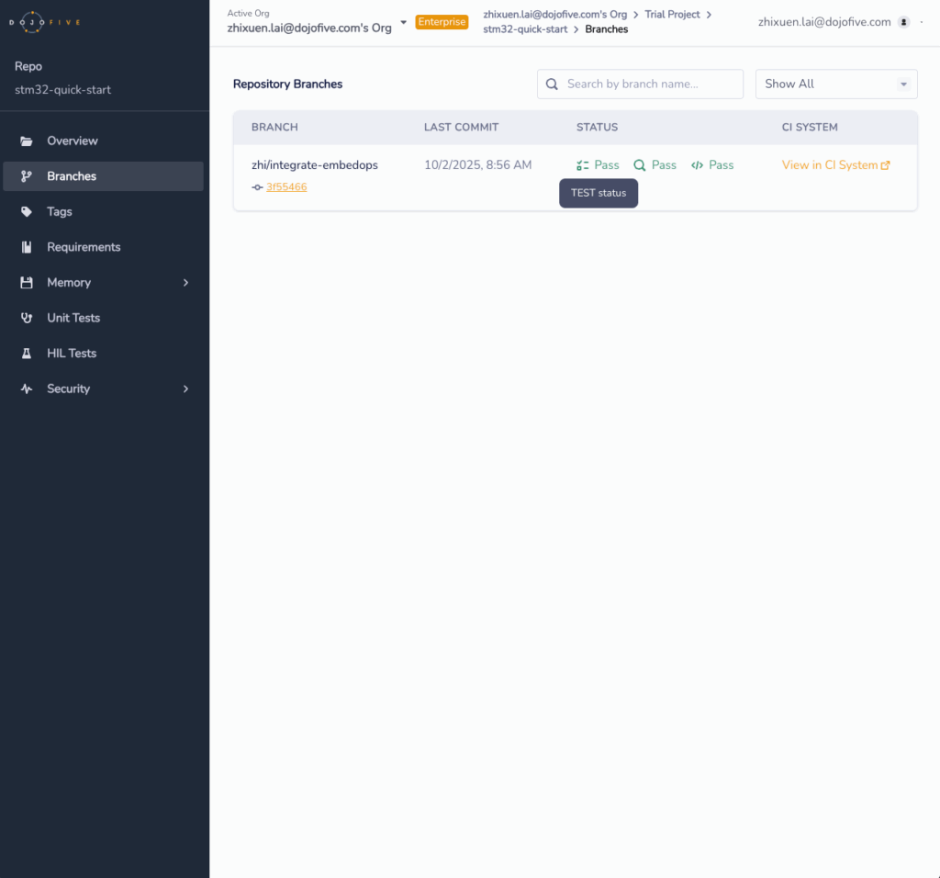The height and width of the screenshot is (878, 940).
Task: Click the Tags icon in sidebar
Action: click(27, 212)
